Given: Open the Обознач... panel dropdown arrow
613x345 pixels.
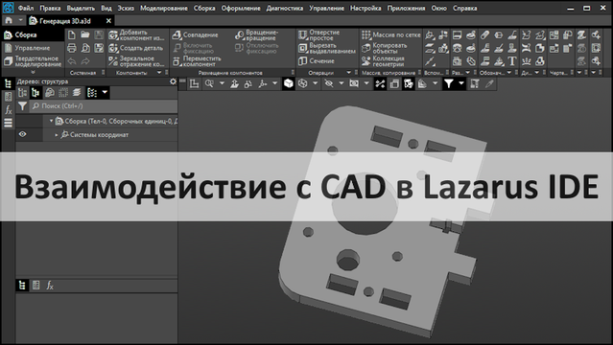Looking at the screenshot, I should coord(509,73).
